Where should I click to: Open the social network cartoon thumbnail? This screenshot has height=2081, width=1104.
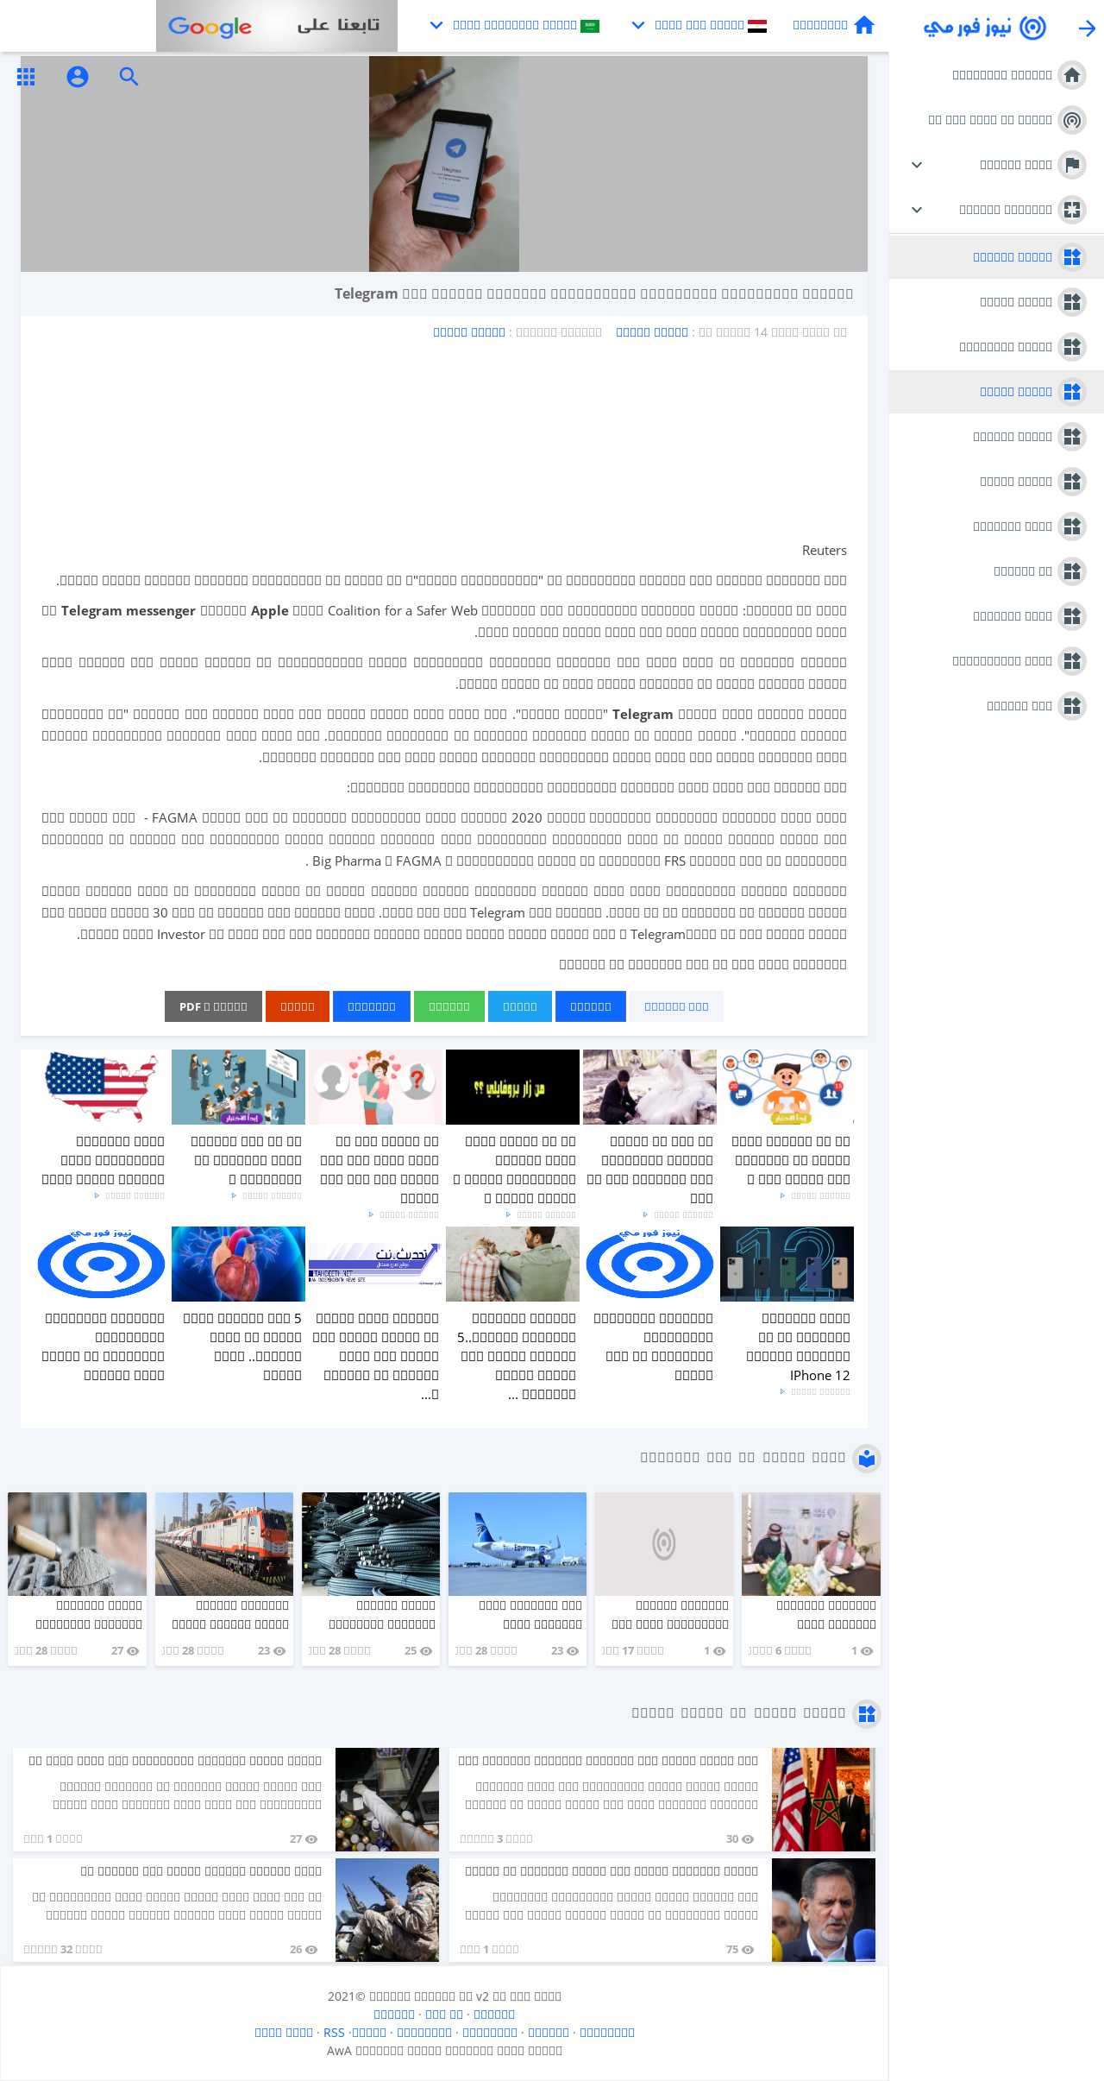point(787,1087)
